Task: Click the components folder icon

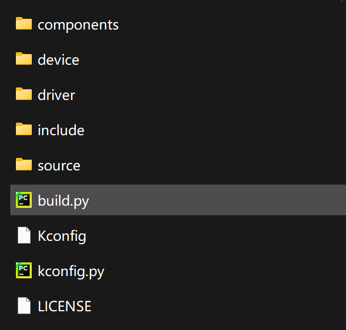Action: pyautogui.click(x=24, y=24)
